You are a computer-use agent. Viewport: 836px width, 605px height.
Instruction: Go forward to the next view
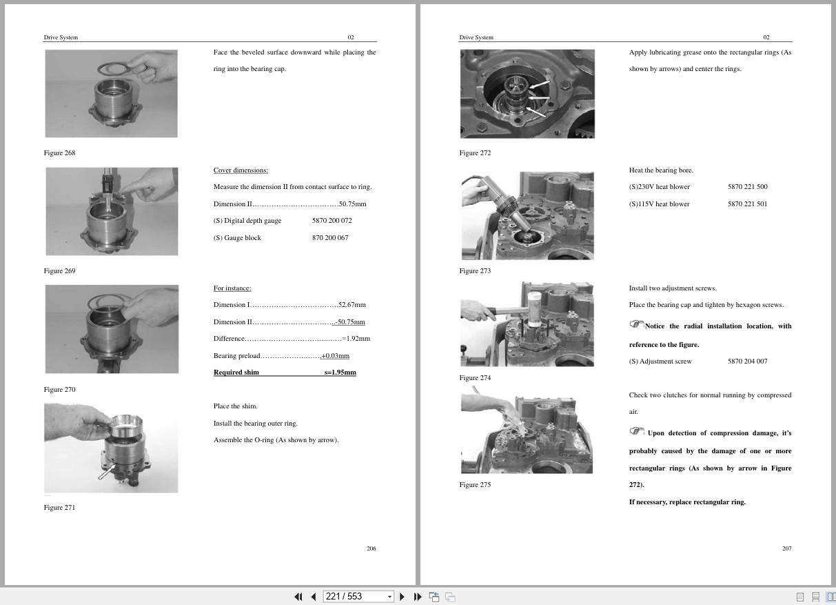click(449, 596)
